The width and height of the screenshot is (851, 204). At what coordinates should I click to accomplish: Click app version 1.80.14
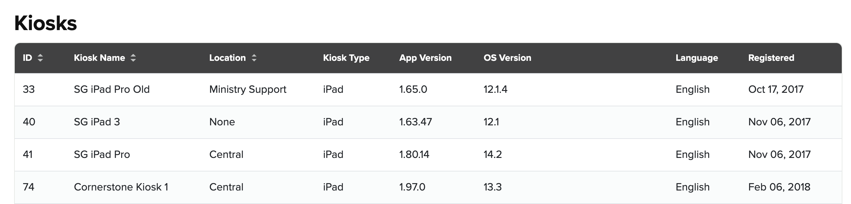pyautogui.click(x=414, y=155)
